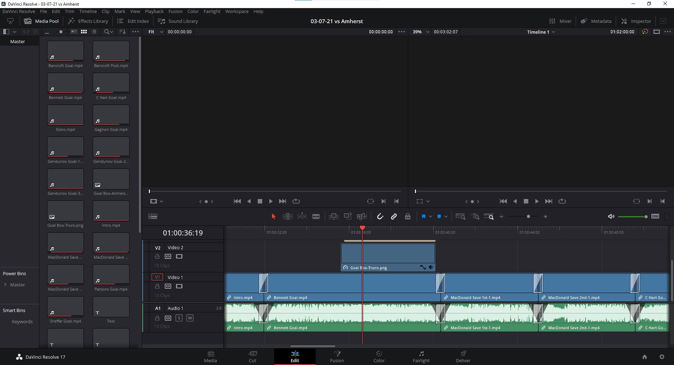Mute audio with the speaker icon
This screenshot has width=674, height=365.
pyautogui.click(x=611, y=217)
